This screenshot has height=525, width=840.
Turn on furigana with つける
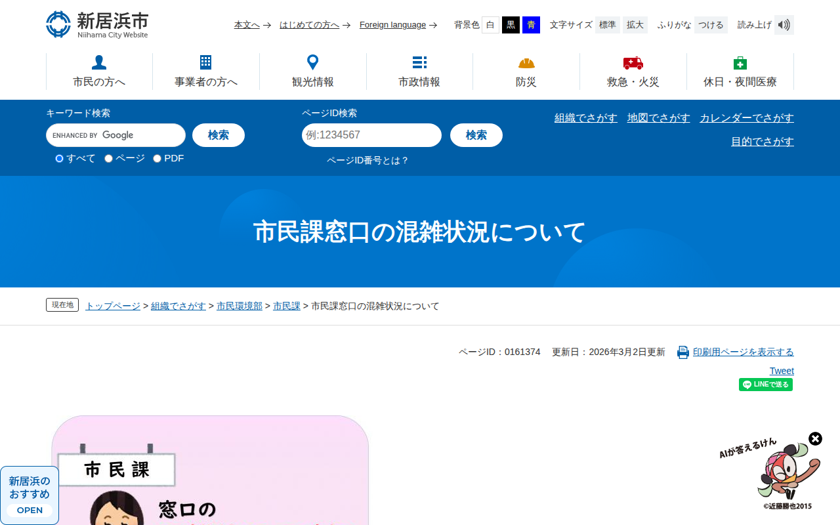pos(711,25)
